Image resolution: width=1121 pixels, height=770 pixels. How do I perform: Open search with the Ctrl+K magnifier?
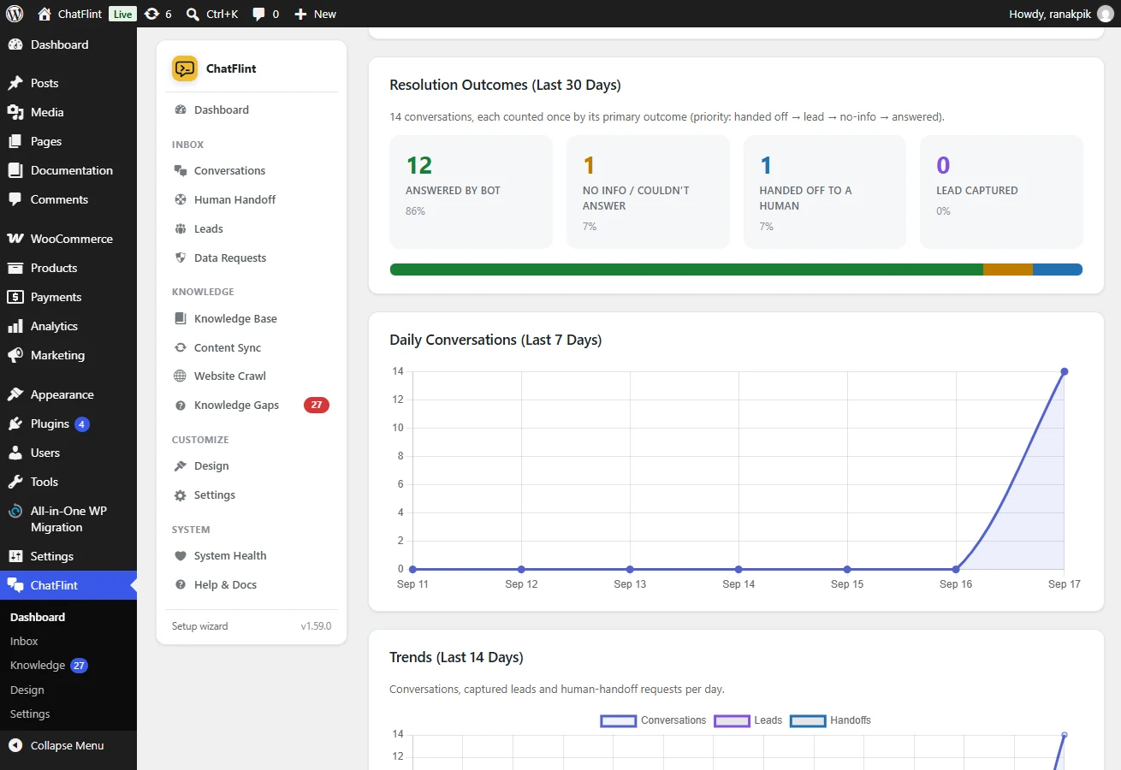[x=212, y=14]
